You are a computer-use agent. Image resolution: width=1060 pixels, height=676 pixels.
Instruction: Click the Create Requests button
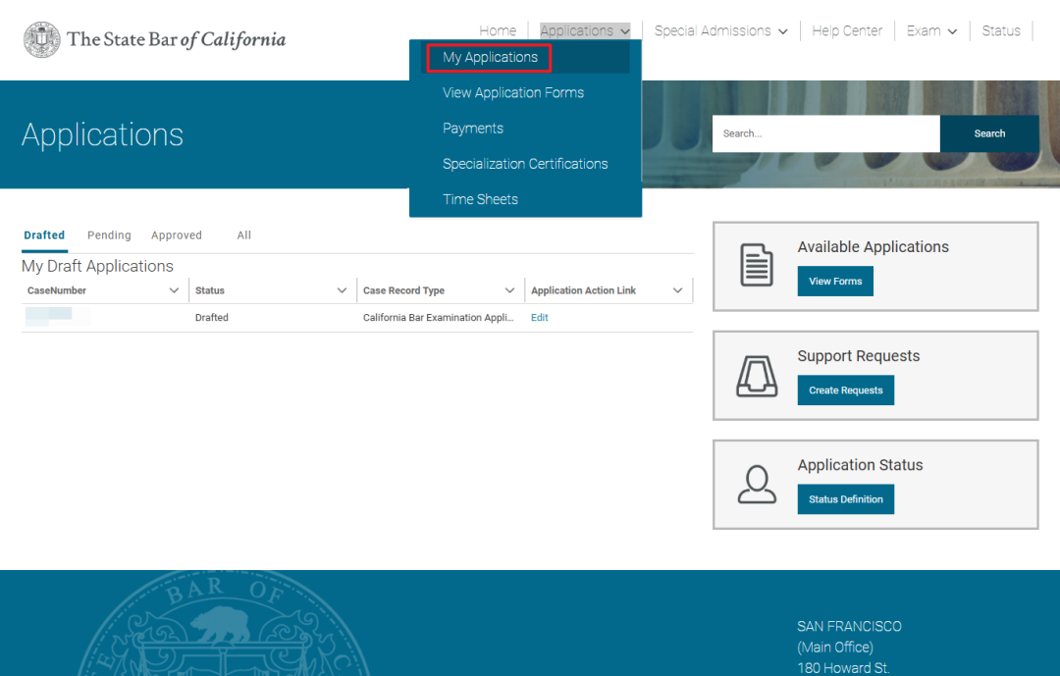click(845, 390)
